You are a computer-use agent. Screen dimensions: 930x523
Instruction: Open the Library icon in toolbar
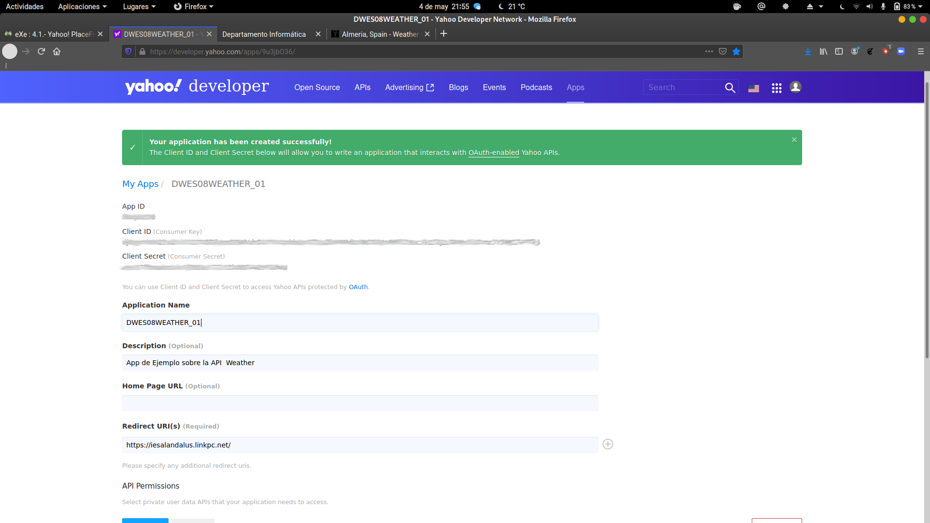(823, 51)
